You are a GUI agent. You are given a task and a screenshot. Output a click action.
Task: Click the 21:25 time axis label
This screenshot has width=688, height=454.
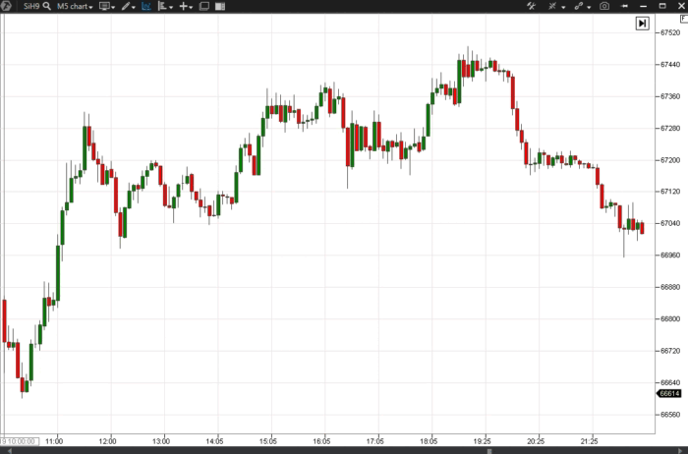tap(590, 441)
